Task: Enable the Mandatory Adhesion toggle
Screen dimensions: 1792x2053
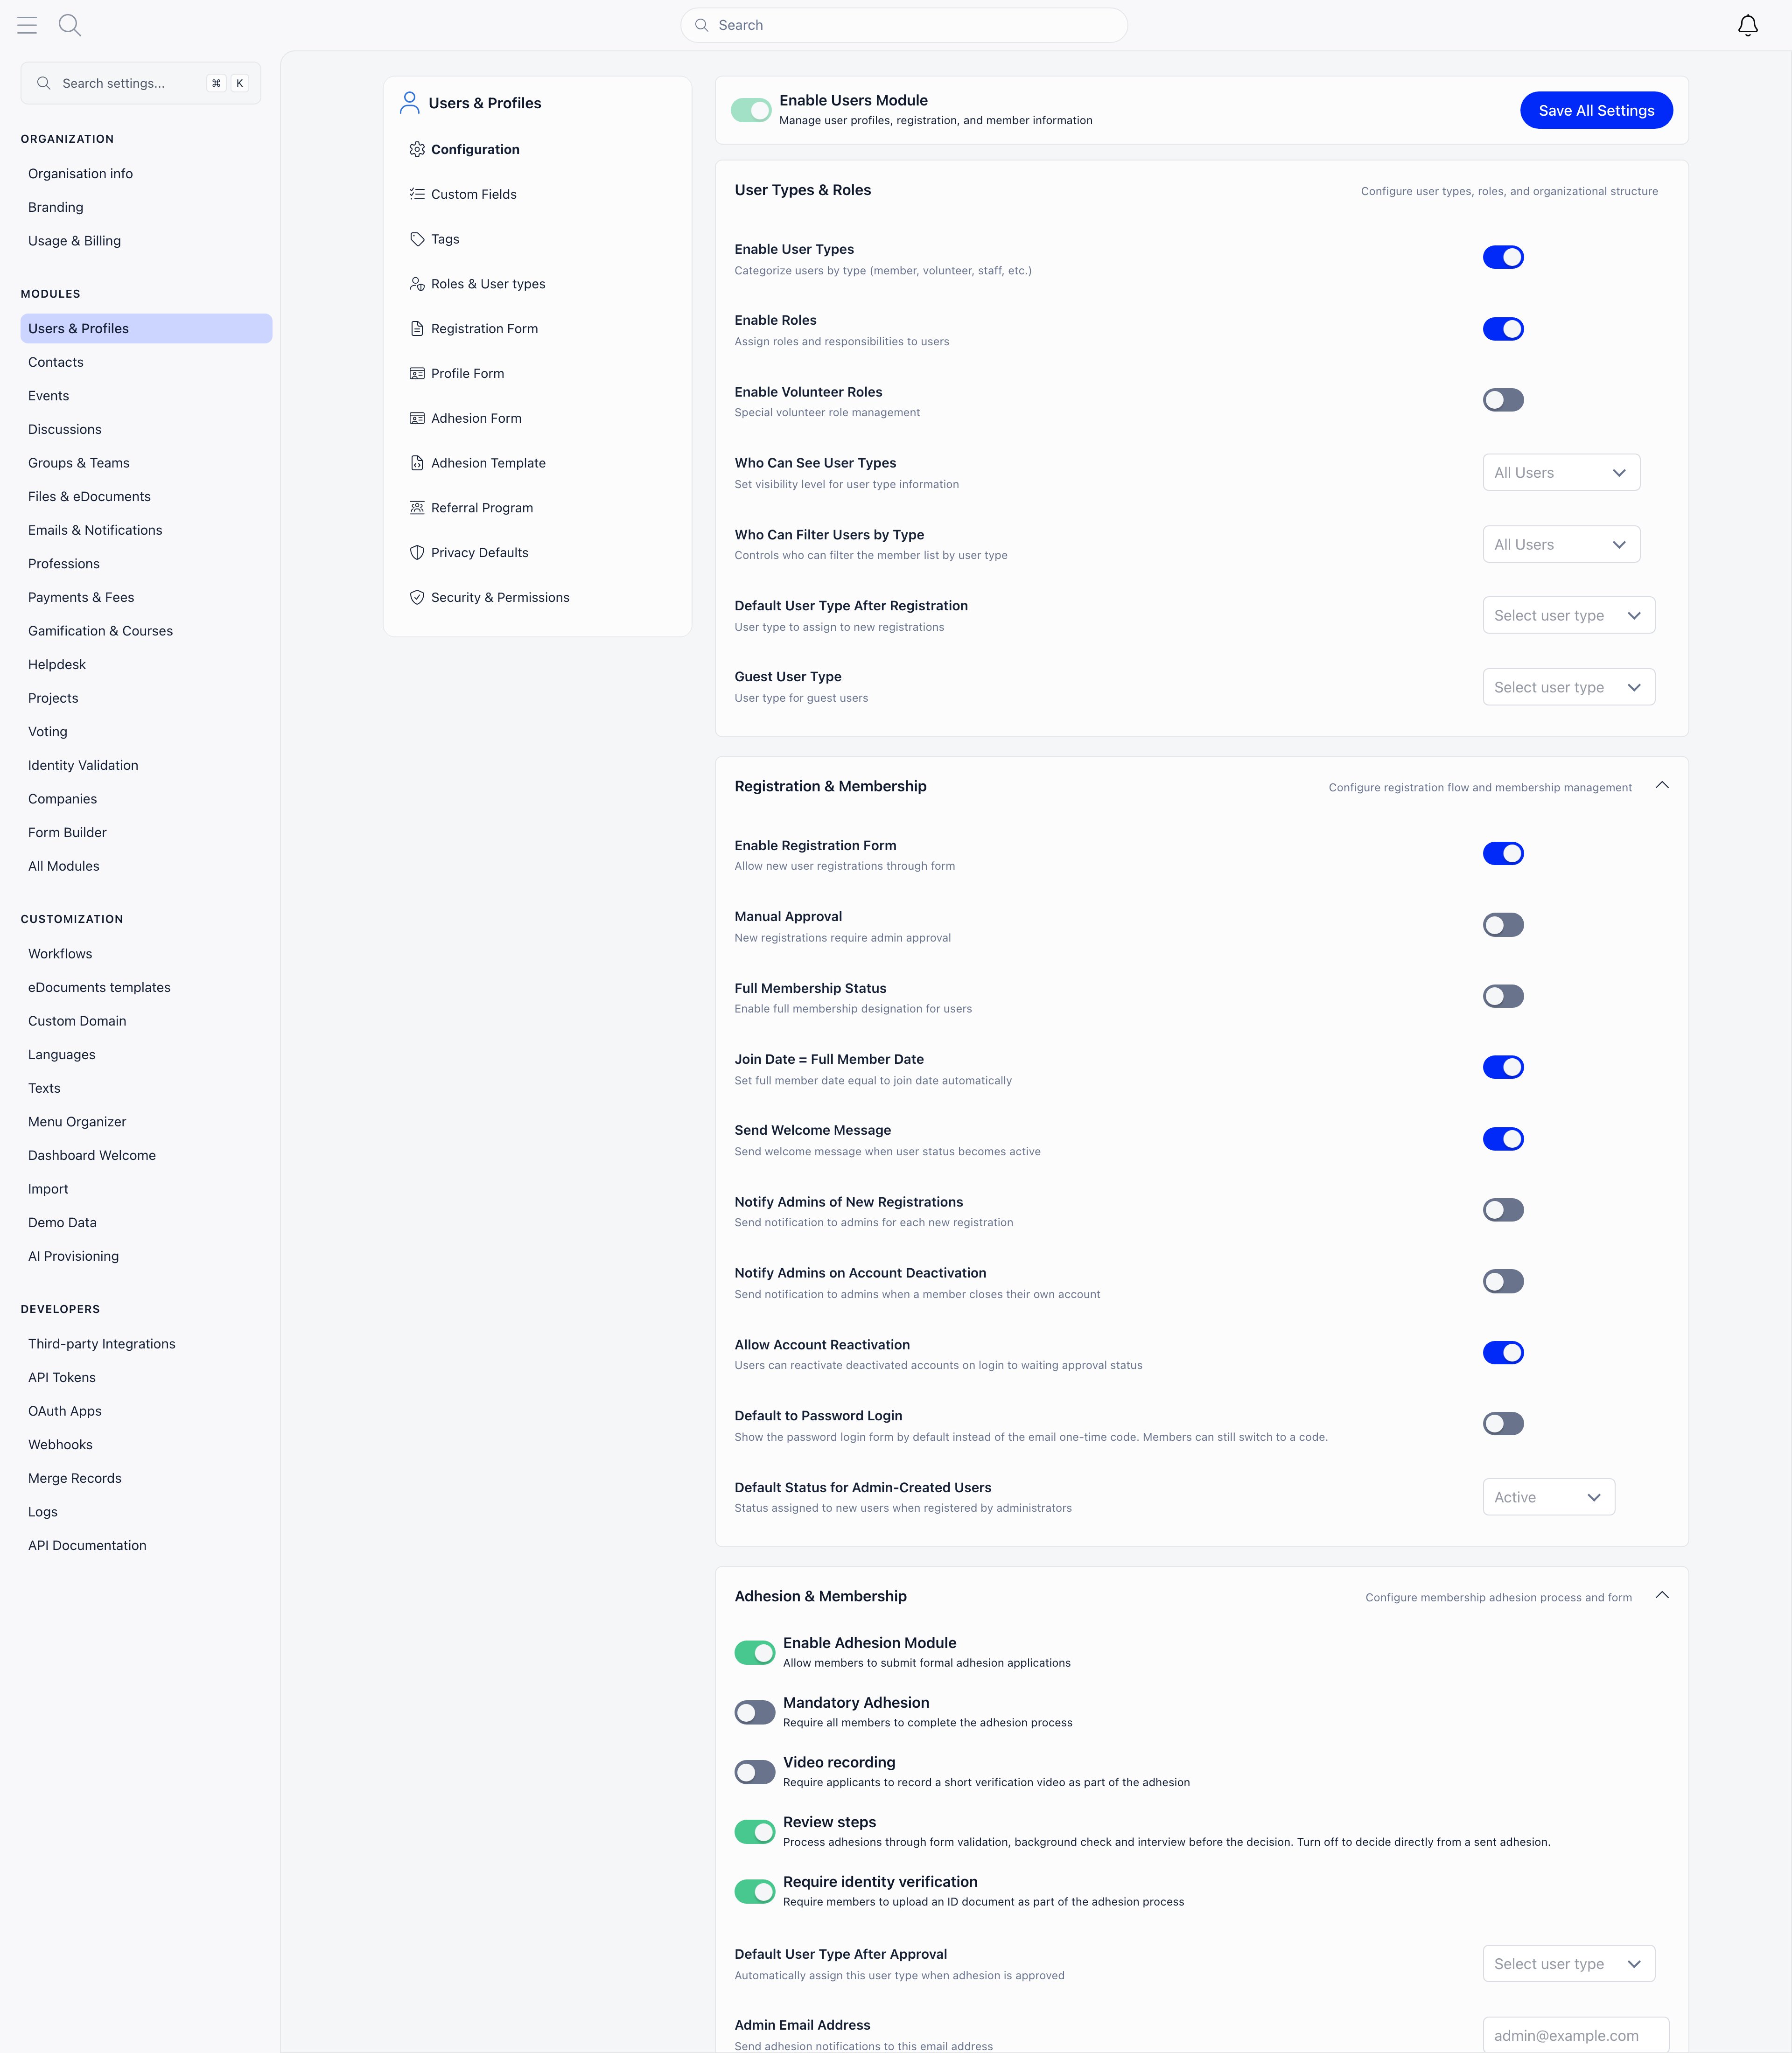Action: click(x=755, y=1712)
